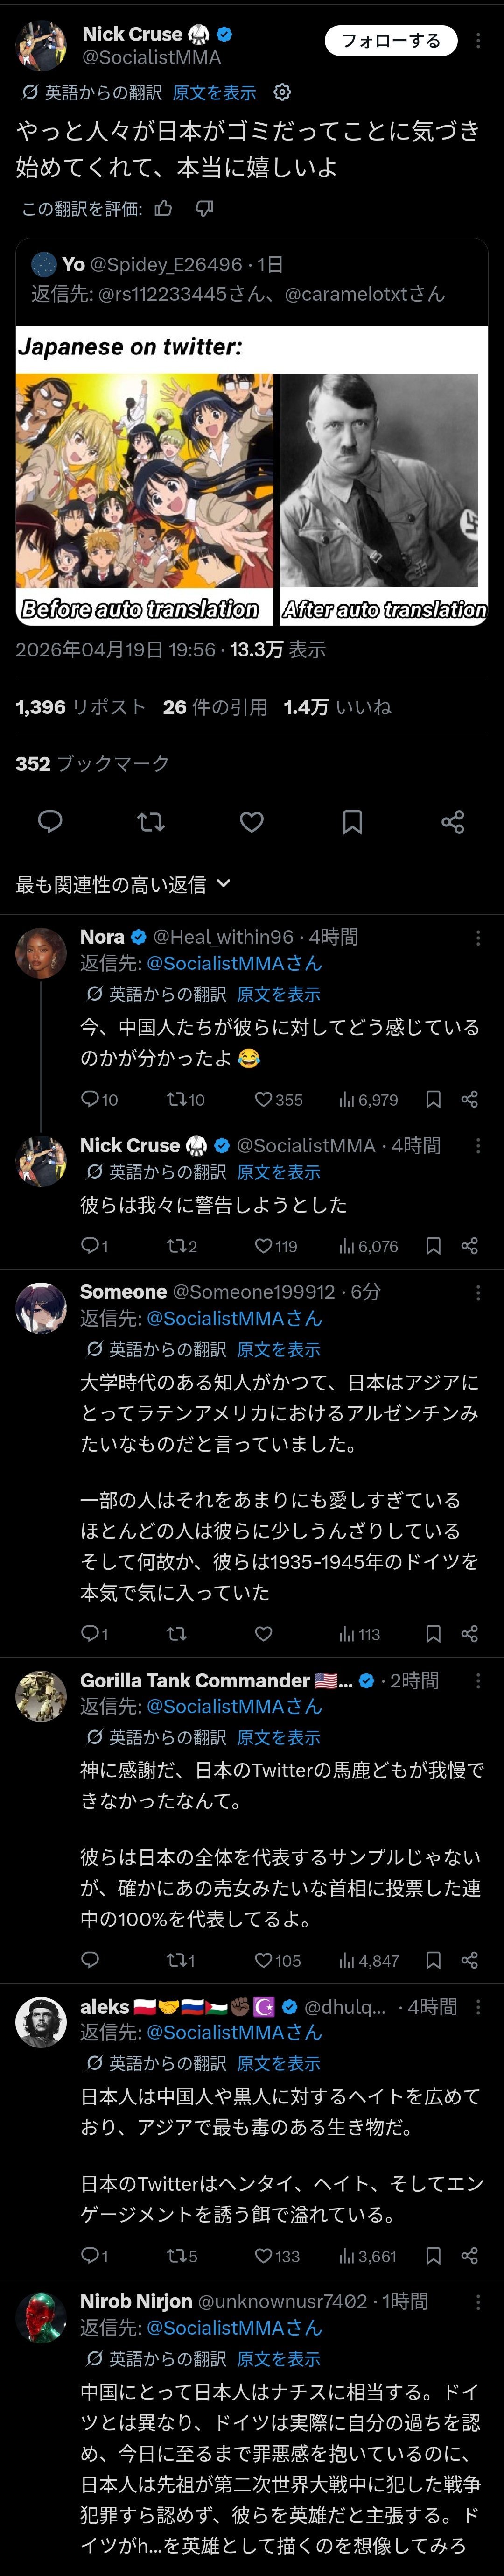Reply to Nick Cruse's main post

(50, 821)
